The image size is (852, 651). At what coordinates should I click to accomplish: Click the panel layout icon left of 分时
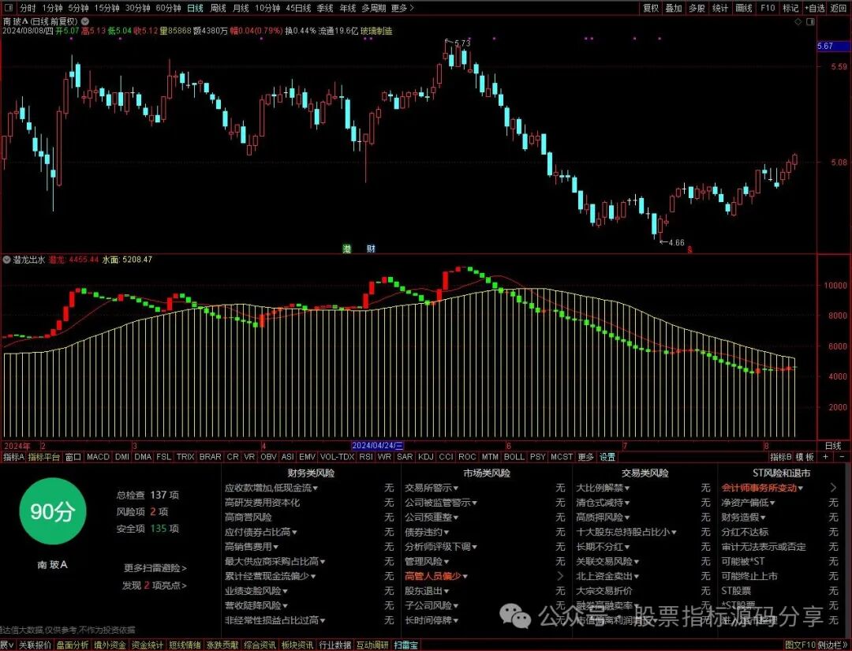click(x=10, y=8)
